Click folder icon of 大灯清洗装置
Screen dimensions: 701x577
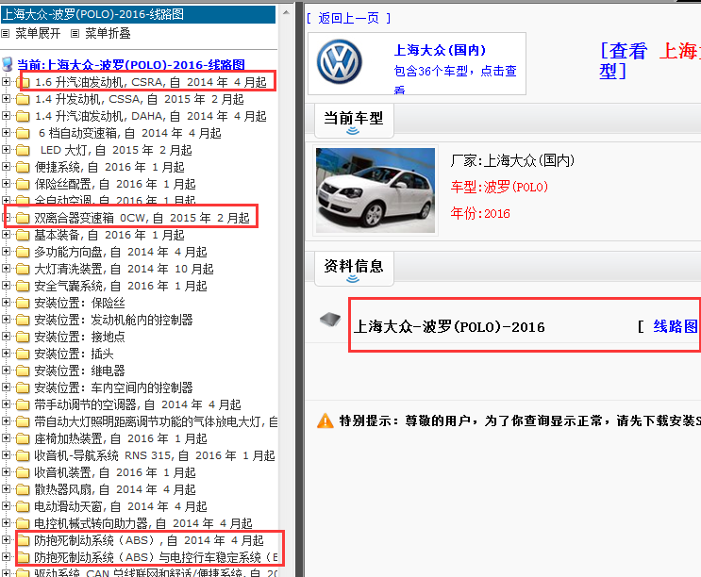[23, 269]
